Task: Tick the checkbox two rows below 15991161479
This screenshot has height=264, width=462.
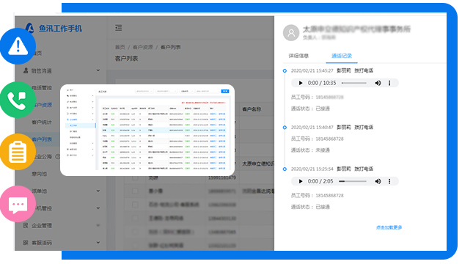Action: pyautogui.click(x=135, y=205)
